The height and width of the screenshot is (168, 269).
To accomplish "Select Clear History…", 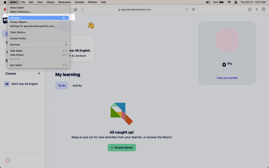I will point(38,32).
